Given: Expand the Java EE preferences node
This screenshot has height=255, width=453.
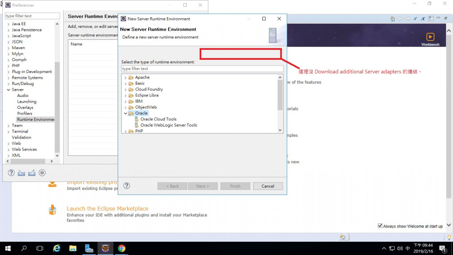Looking at the screenshot, I should (8, 24).
